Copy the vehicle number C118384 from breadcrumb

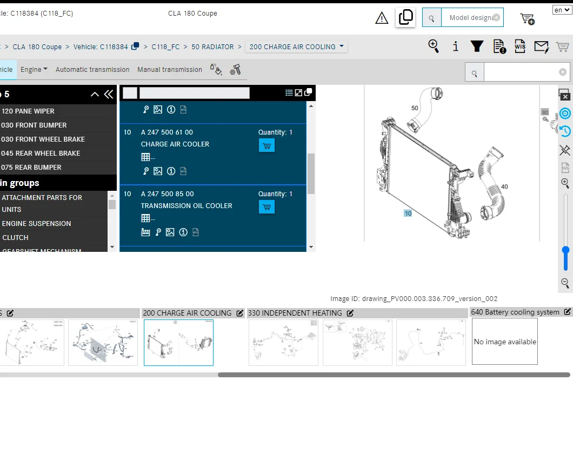[x=135, y=46]
